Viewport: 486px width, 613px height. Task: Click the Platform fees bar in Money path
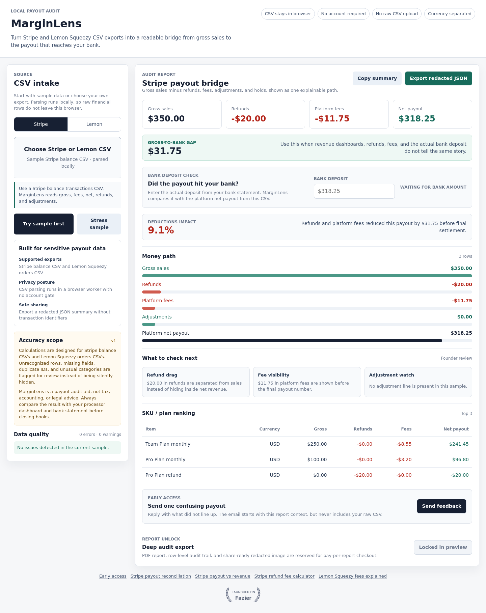coord(307,308)
